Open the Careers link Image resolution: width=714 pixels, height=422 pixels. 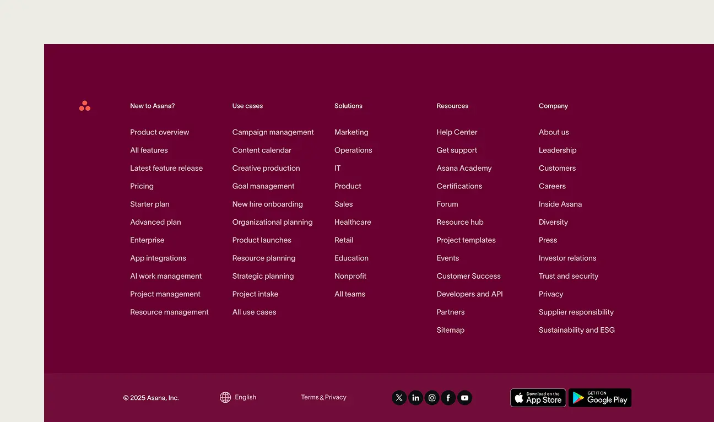pos(552,186)
